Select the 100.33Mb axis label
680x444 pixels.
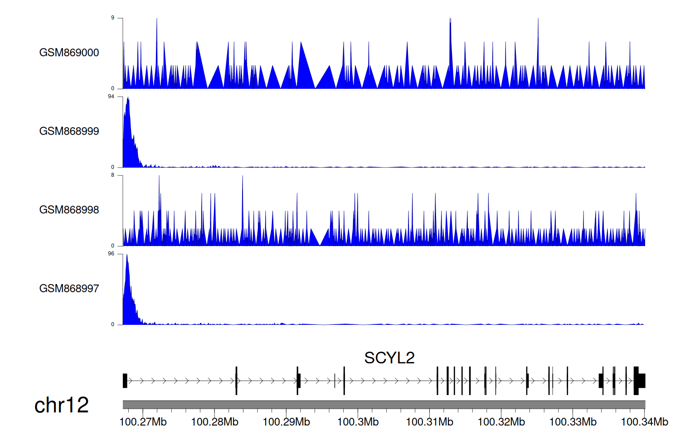pyautogui.click(x=573, y=422)
